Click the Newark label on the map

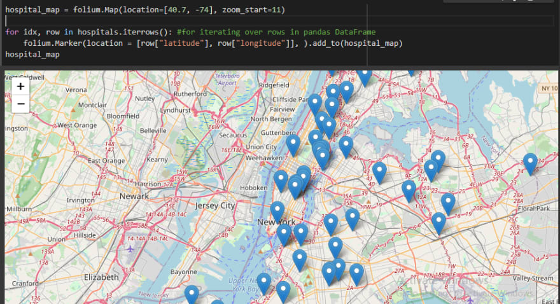pos(134,197)
